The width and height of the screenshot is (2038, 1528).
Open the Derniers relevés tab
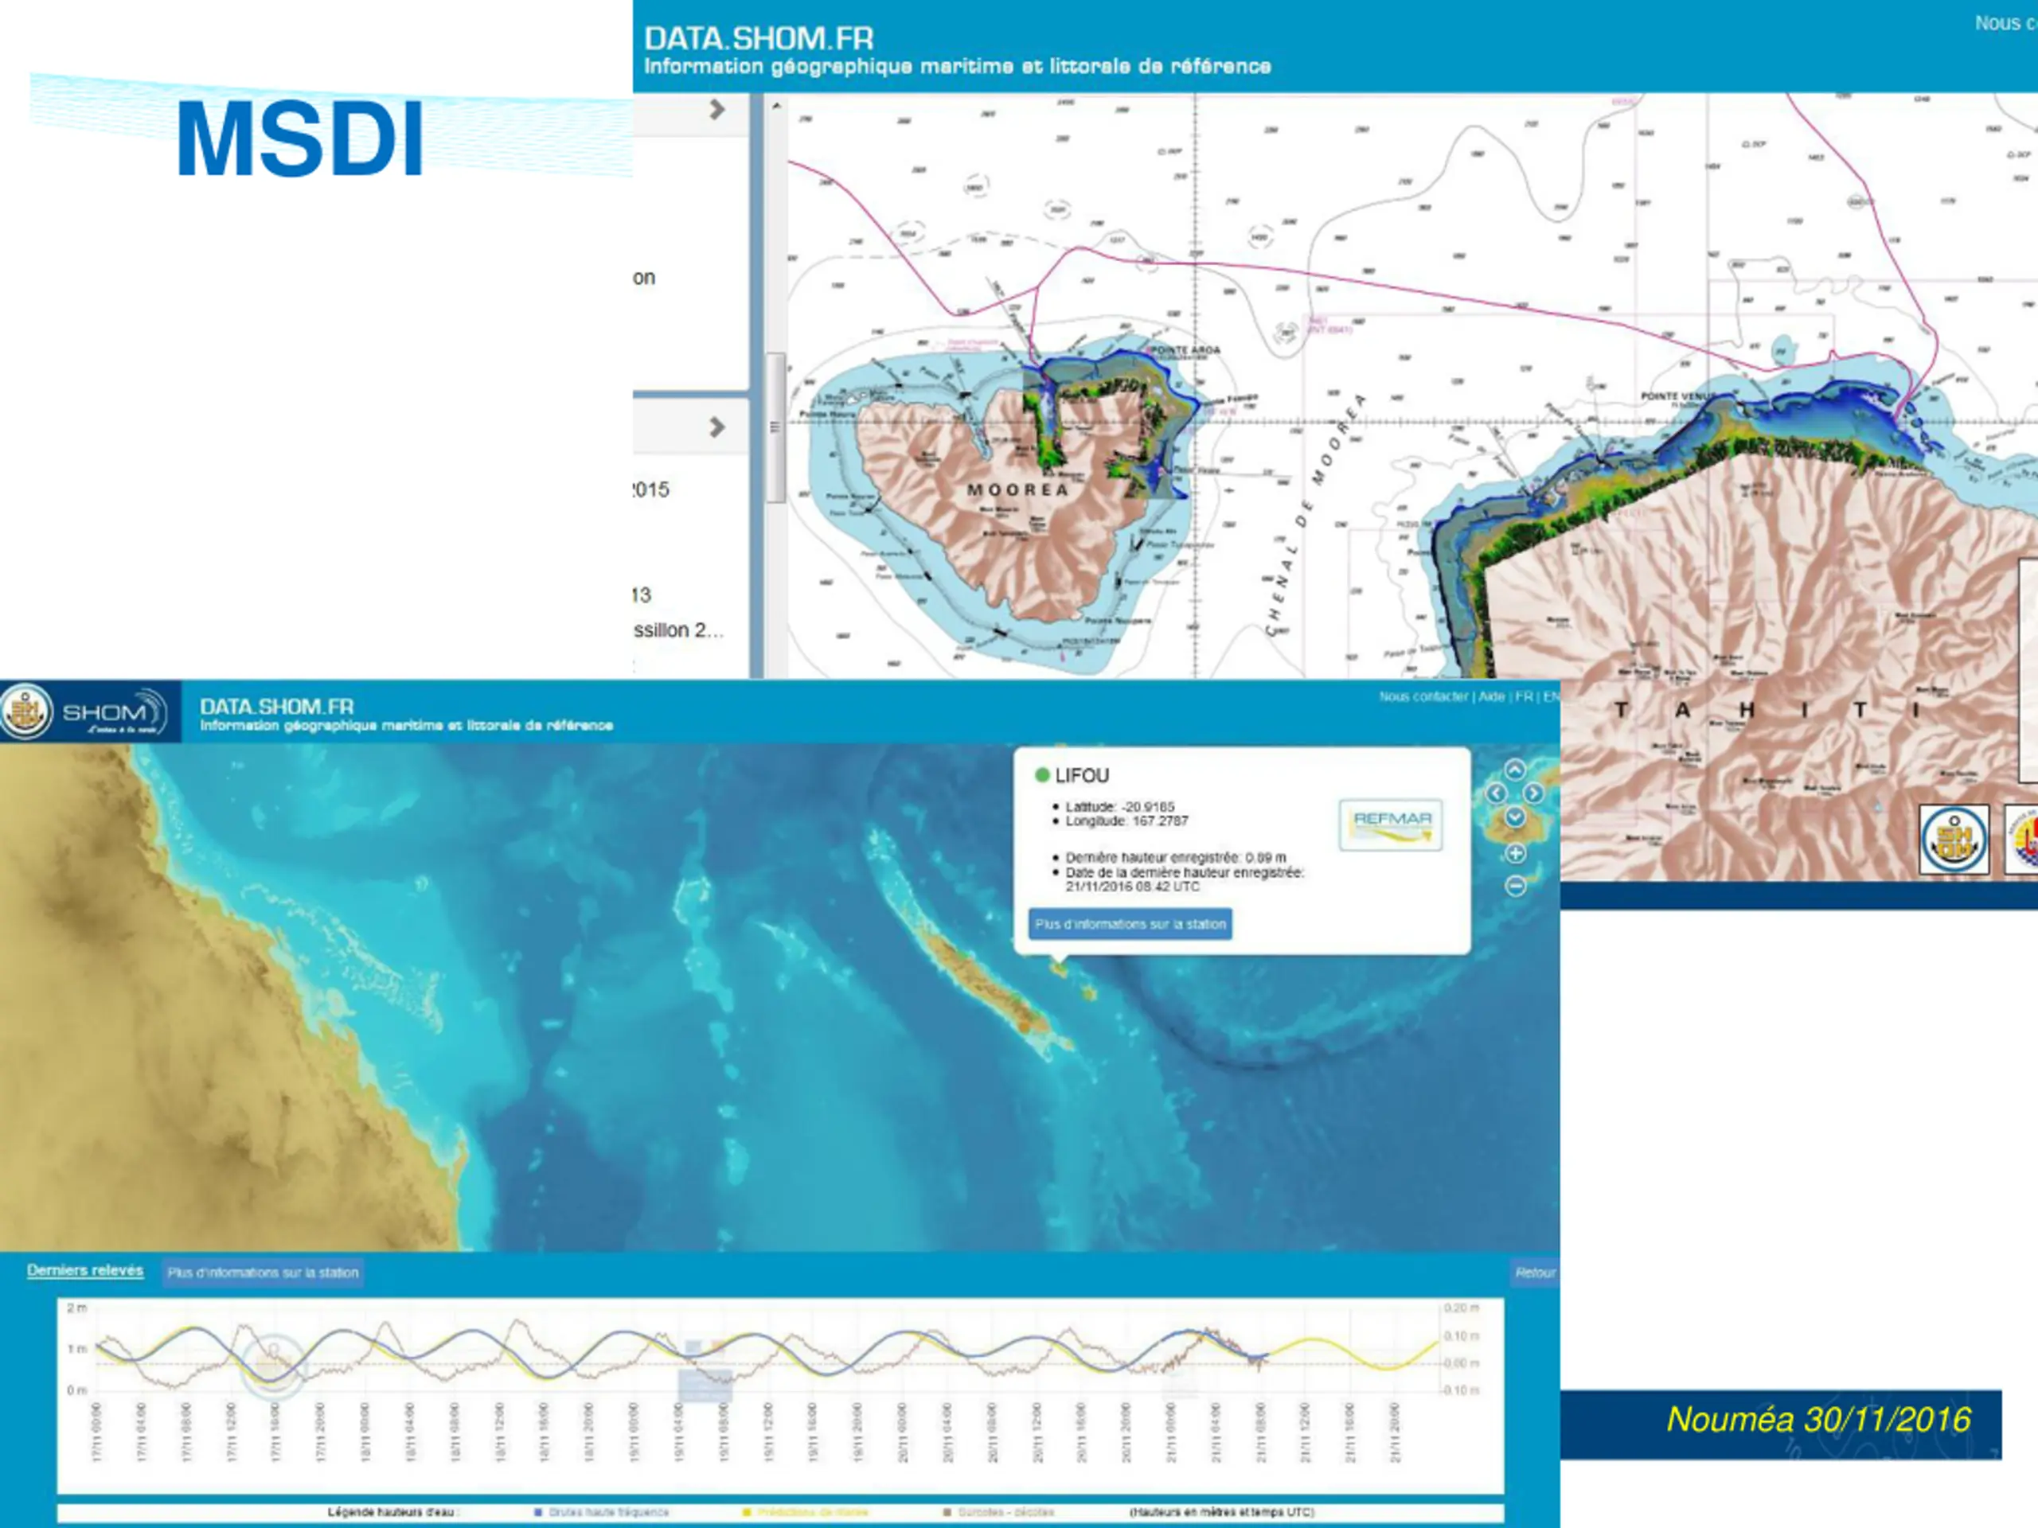coord(84,1270)
